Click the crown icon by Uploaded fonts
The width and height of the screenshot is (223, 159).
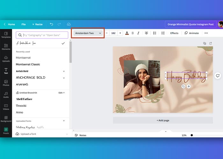point(64,121)
